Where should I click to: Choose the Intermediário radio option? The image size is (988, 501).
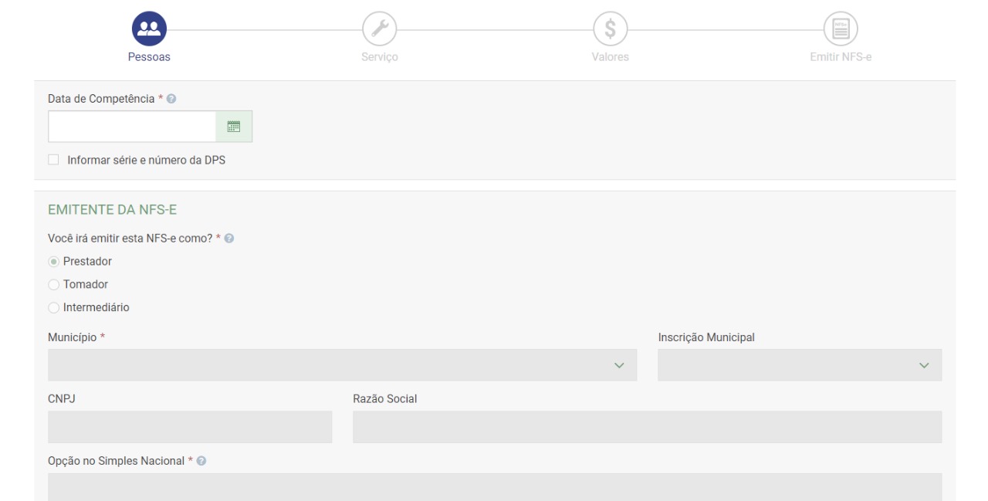point(53,307)
